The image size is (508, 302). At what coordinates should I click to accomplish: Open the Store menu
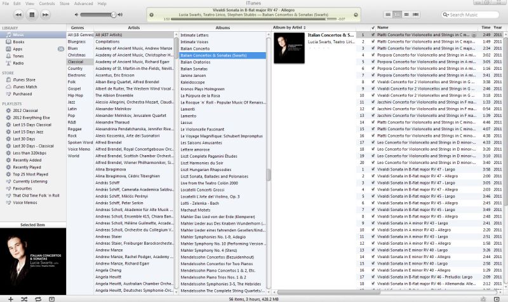65,4
